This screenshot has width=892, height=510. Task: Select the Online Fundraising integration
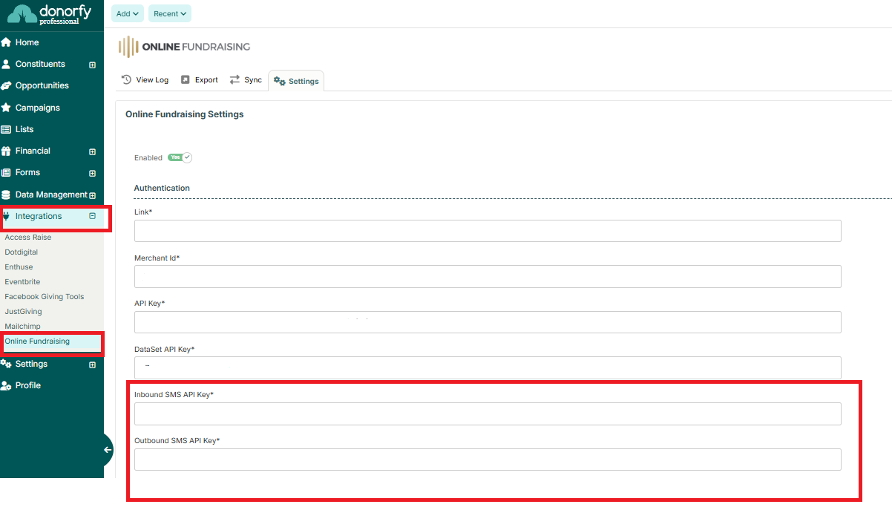[37, 341]
